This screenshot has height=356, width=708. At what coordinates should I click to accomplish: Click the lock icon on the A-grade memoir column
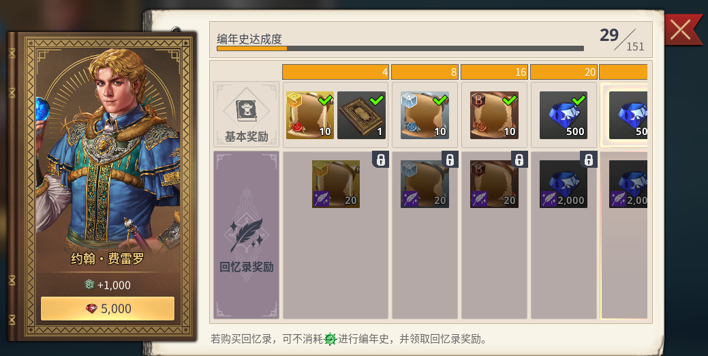pyautogui.click(x=450, y=160)
